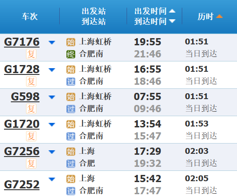Click the 始 origin icon in G1720 row

tap(71, 124)
